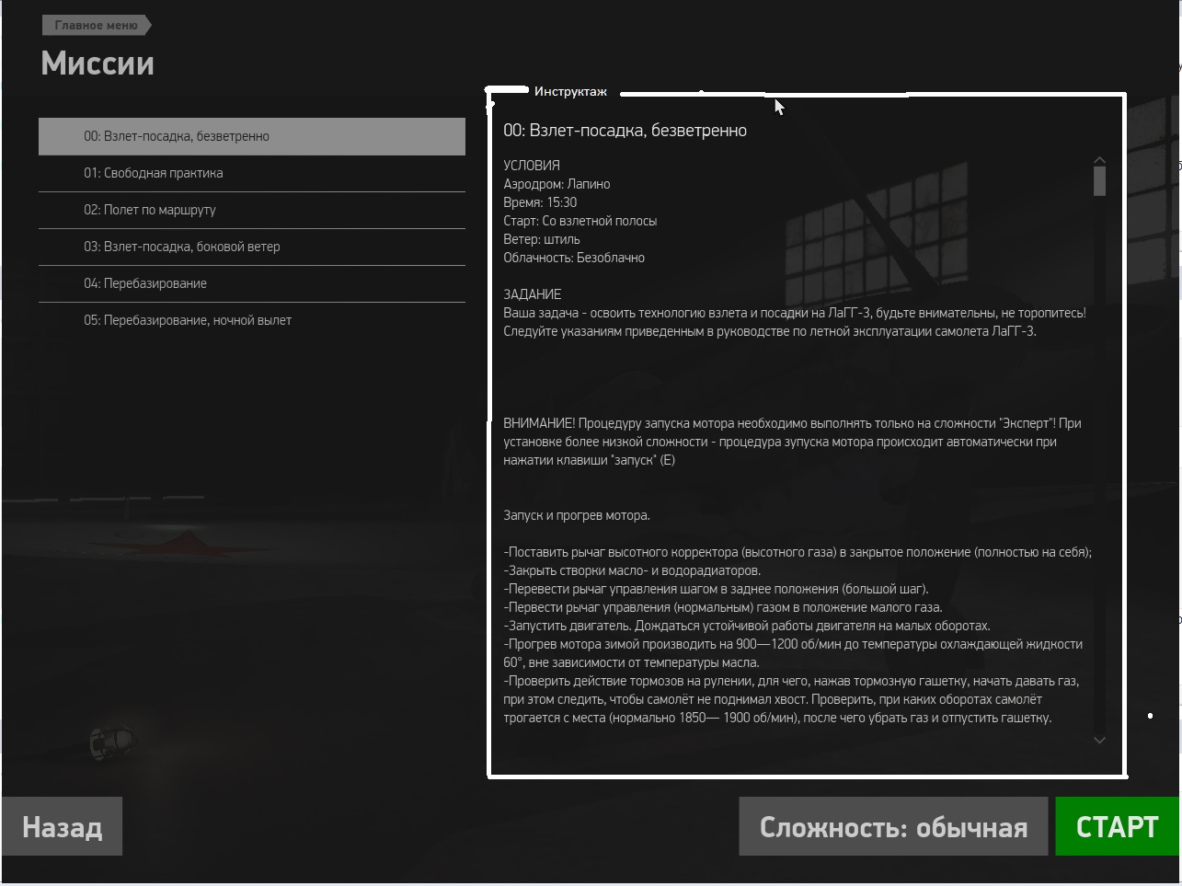Viewport: 1182px width, 886px height.
Task: Click scroll-up arrow in briefing panel
Action: pyautogui.click(x=1099, y=160)
